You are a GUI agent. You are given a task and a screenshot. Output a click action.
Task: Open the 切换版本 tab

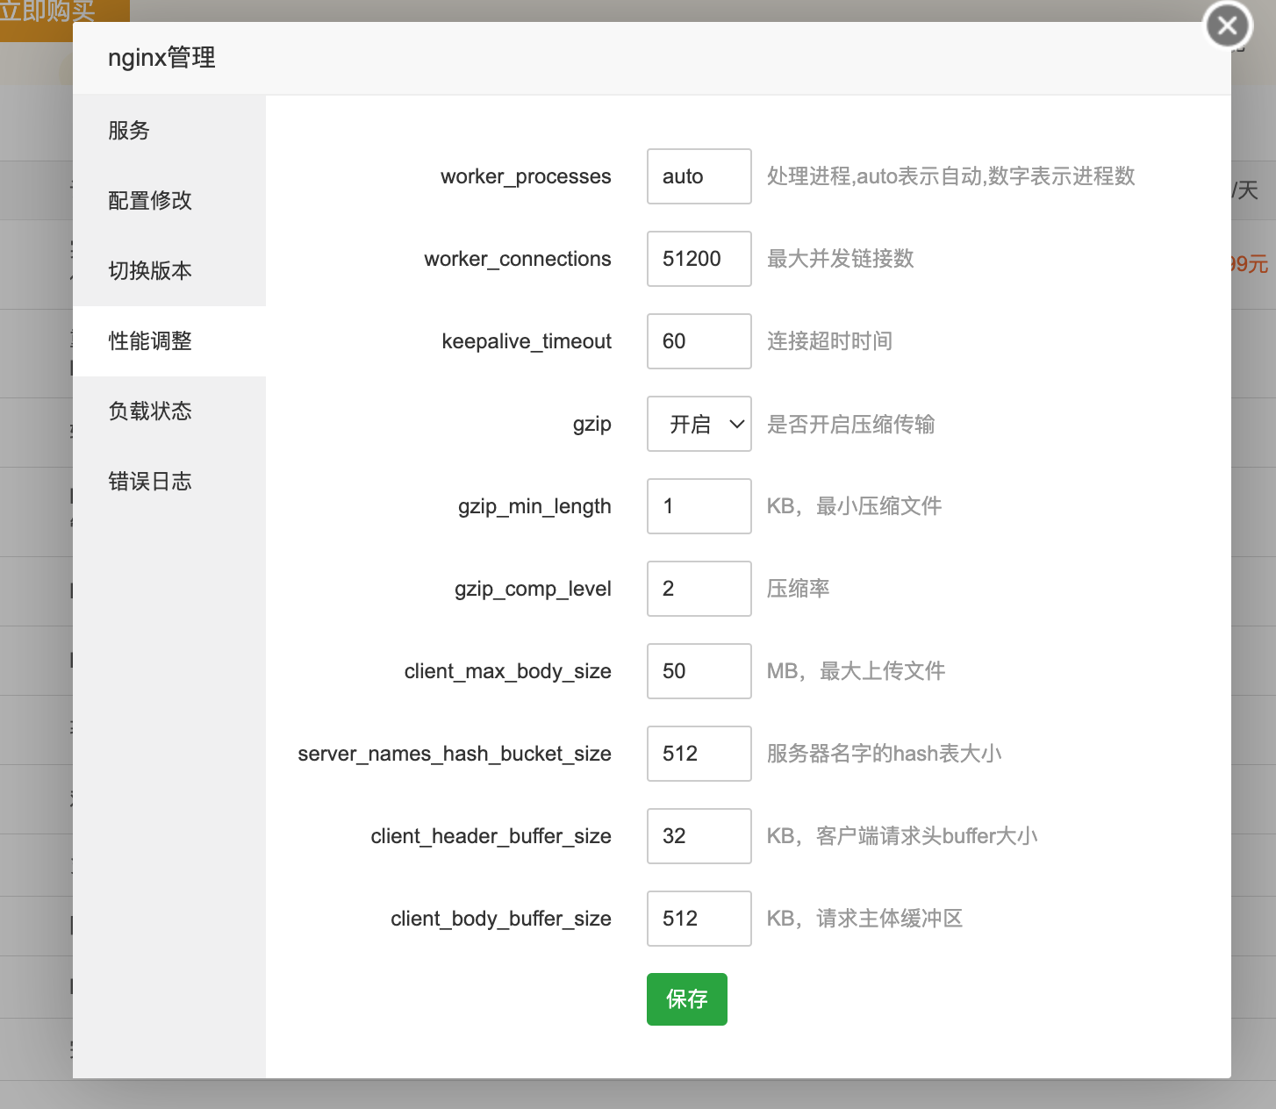pyautogui.click(x=168, y=271)
